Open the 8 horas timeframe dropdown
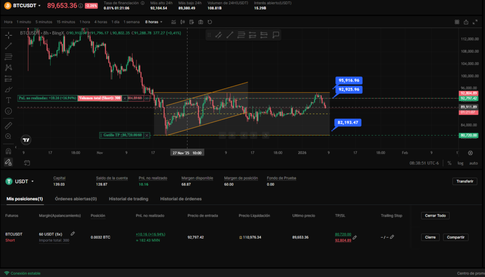This screenshot has height=277, width=485. click(154, 22)
